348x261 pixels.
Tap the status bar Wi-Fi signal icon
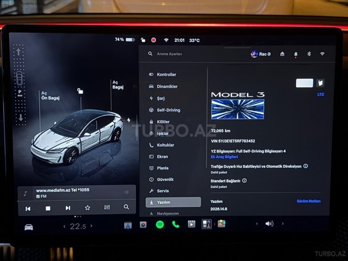pyautogui.click(x=166, y=40)
